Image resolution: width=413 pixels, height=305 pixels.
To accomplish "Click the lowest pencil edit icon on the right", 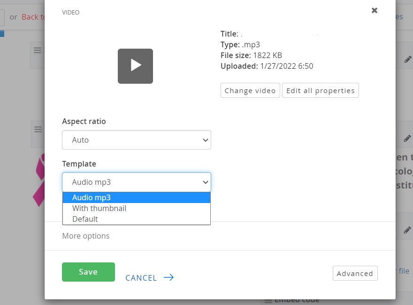I will coord(408,229).
